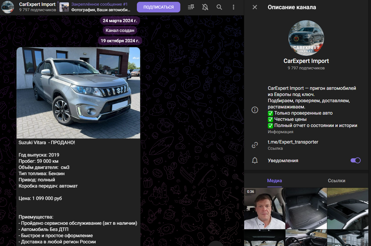Open search in channel
Viewport: 371px width, 246px height.
[x=219, y=7]
